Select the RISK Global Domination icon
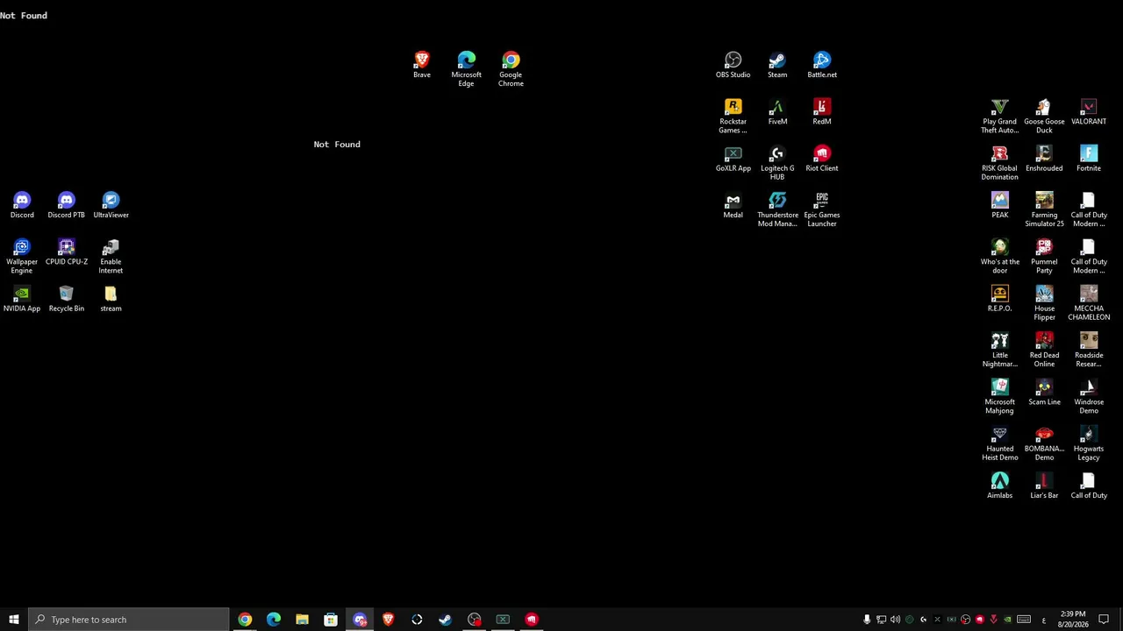The image size is (1123, 631). coord(999,163)
